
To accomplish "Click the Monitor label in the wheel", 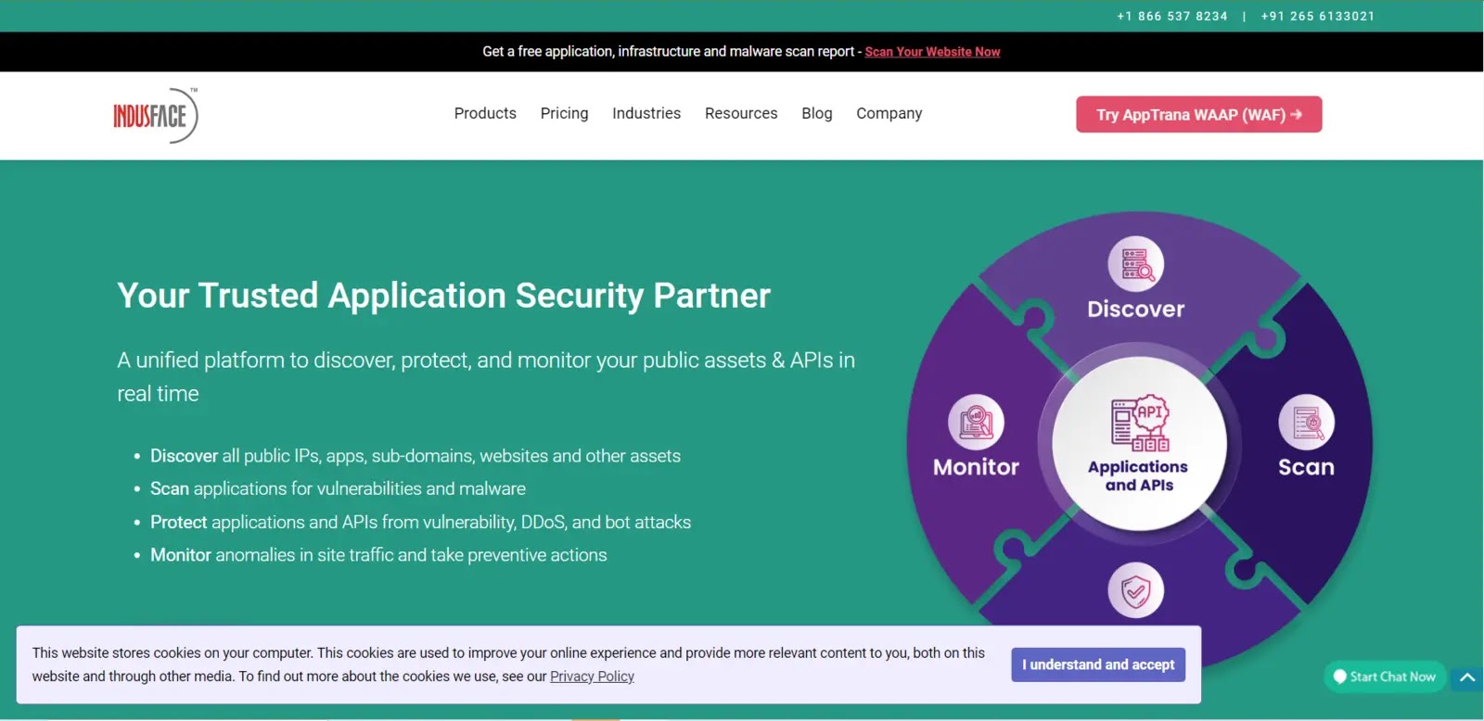I will pos(976,467).
